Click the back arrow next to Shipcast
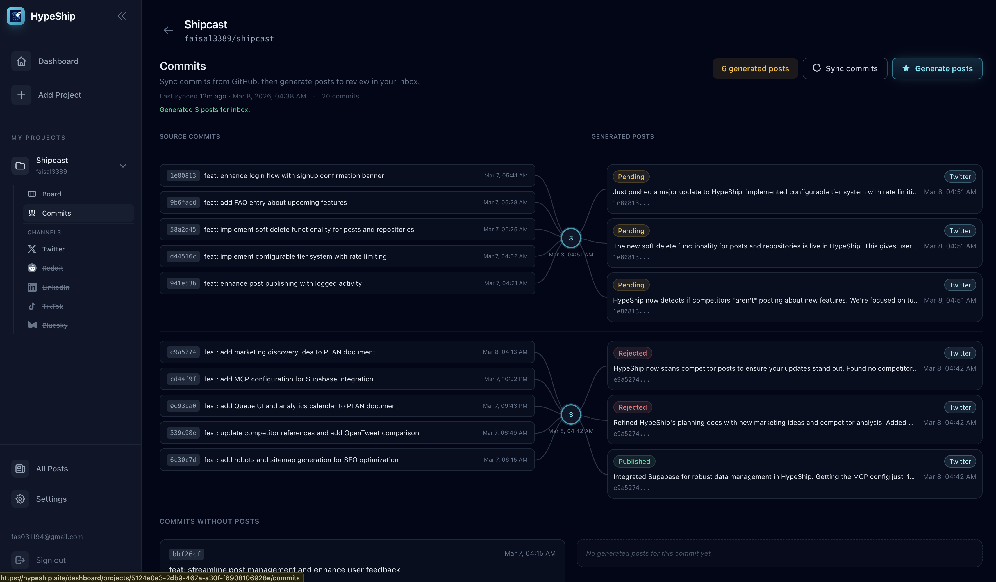Viewport: 996px width, 582px height. coord(168,30)
